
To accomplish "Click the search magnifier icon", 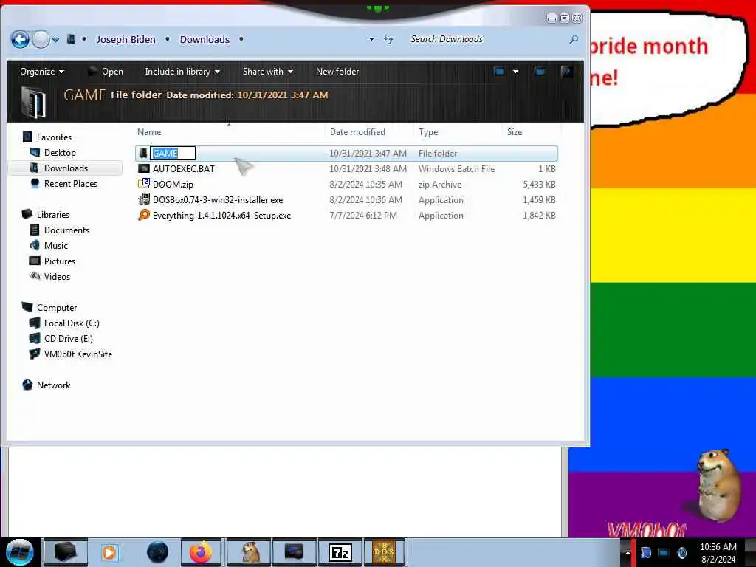I will 574,40.
